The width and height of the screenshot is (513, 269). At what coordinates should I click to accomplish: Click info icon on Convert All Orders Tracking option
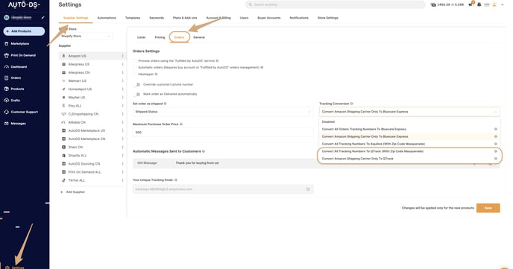[x=496, y=129]
